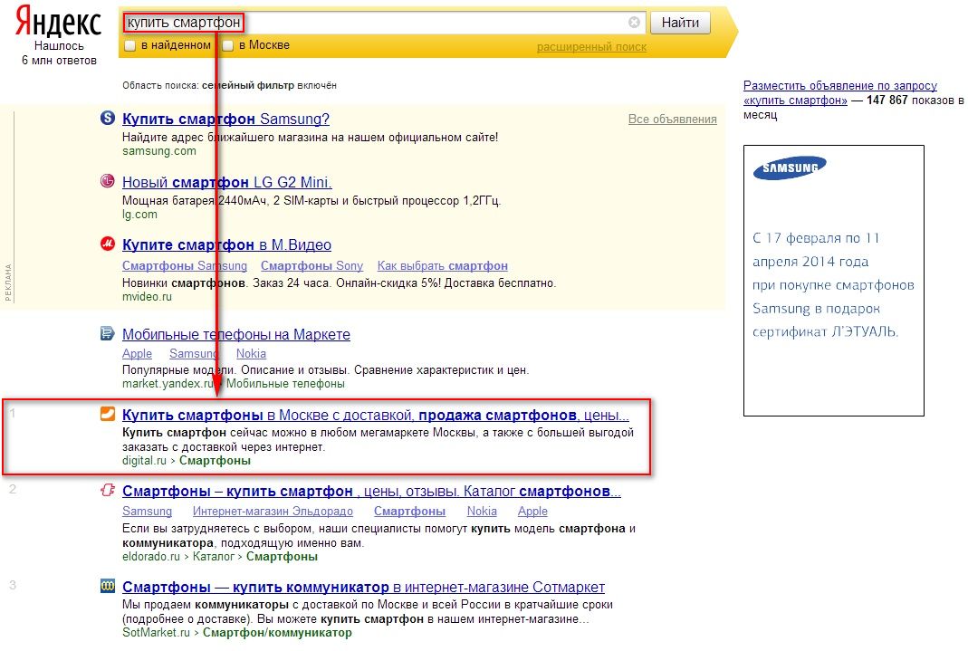Open "Разместить объявление по запросу" link

click(x=839, y=84)
